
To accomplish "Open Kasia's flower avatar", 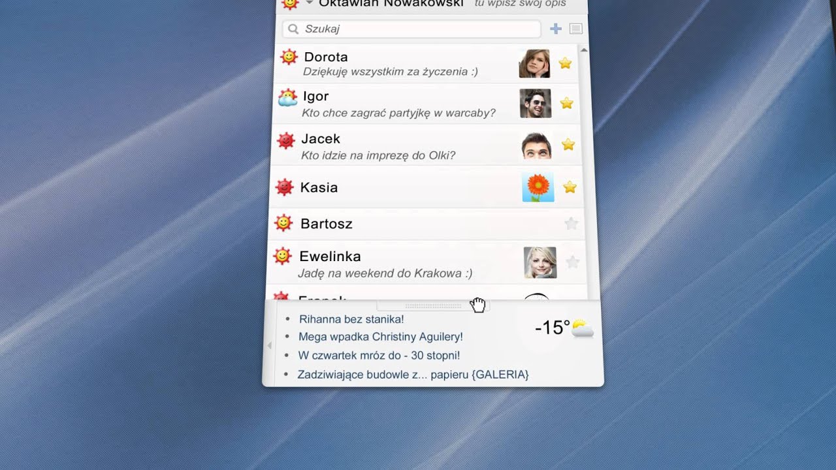I will 538,187.
